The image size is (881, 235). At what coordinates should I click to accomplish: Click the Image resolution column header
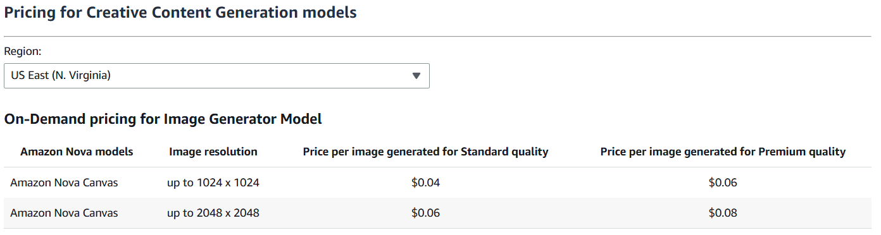(x=213, y=152)
